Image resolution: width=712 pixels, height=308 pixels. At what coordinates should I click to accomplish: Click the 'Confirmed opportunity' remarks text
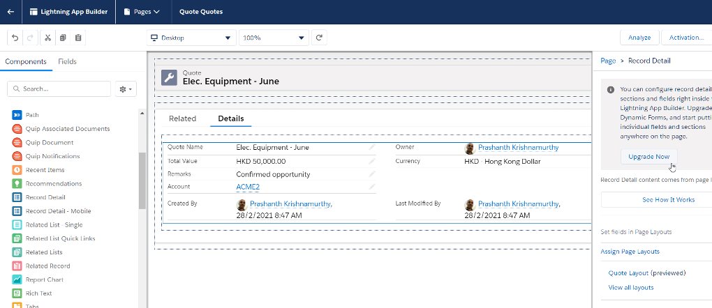[273, 174]
